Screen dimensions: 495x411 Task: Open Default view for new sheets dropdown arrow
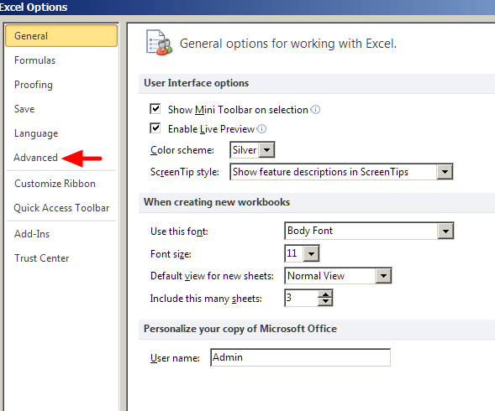coord(383,276)
